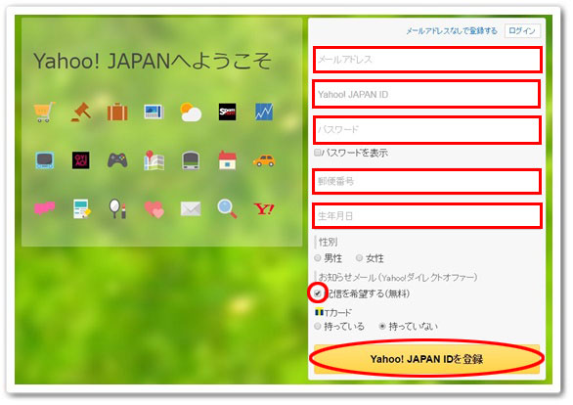Click the TV screen icon

(45, 160)
